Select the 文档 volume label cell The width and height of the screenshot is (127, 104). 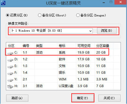click(62, 66)
